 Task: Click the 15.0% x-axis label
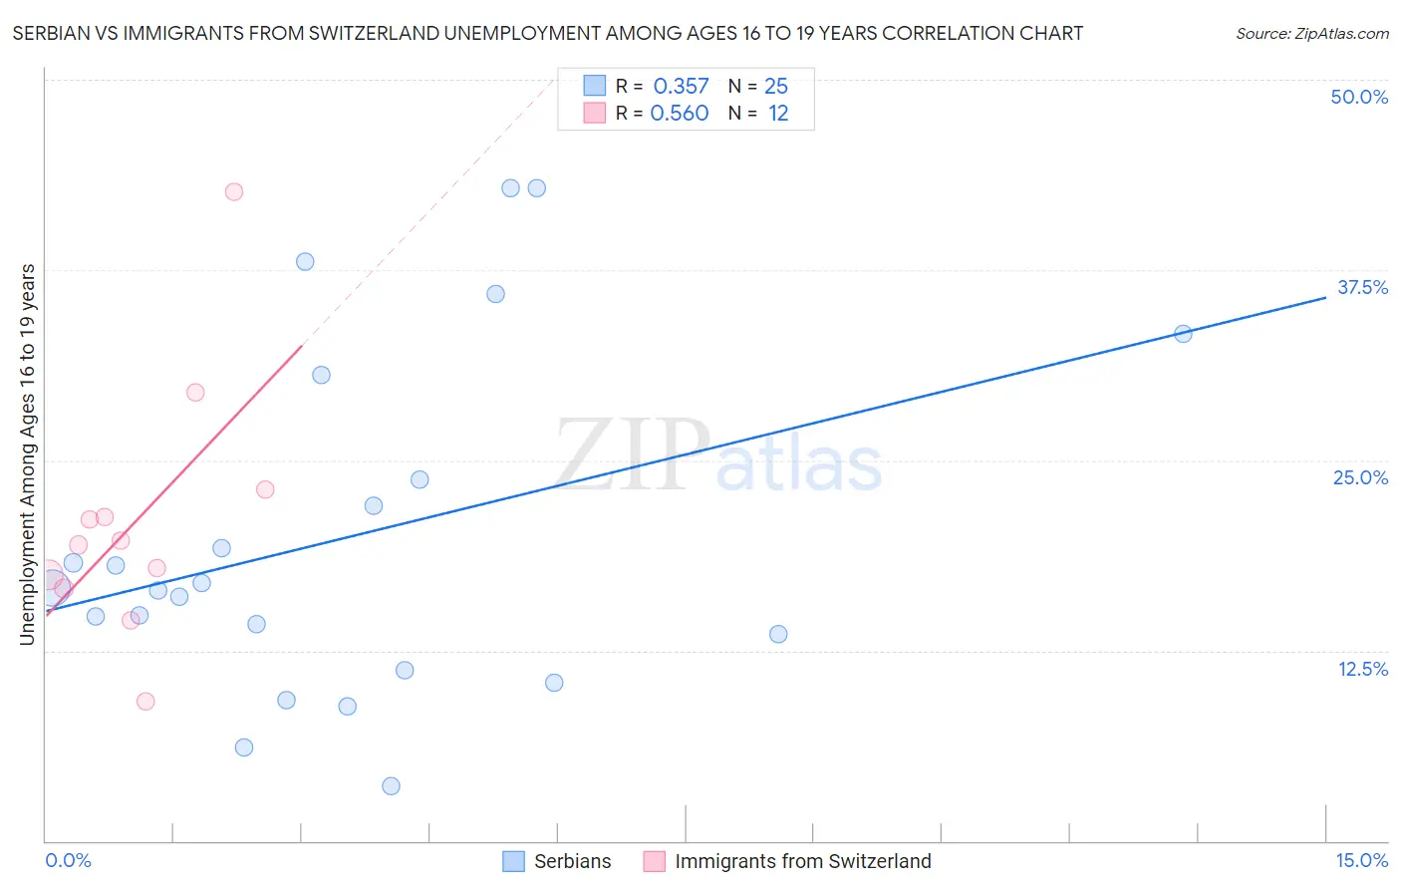point(1361,860)
